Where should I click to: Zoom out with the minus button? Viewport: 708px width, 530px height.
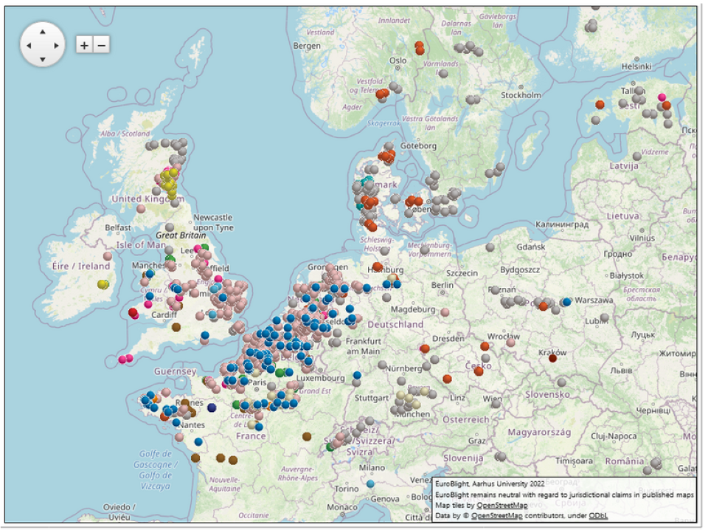[x=102, y=45]
